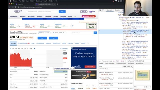
Task: Activate DevTools element inspector picker icon
Action: pos(100,10)
